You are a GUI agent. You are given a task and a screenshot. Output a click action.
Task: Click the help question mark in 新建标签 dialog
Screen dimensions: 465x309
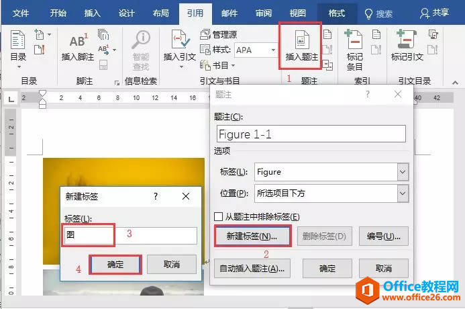pyautogui.click(x=156, y=196)
